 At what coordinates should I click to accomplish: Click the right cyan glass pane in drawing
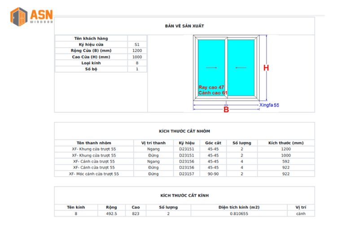[x=241, y=68]
